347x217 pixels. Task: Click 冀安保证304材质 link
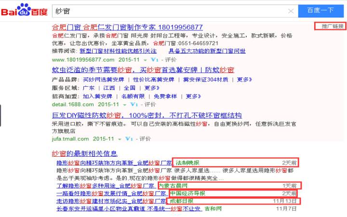click(206, 80)
